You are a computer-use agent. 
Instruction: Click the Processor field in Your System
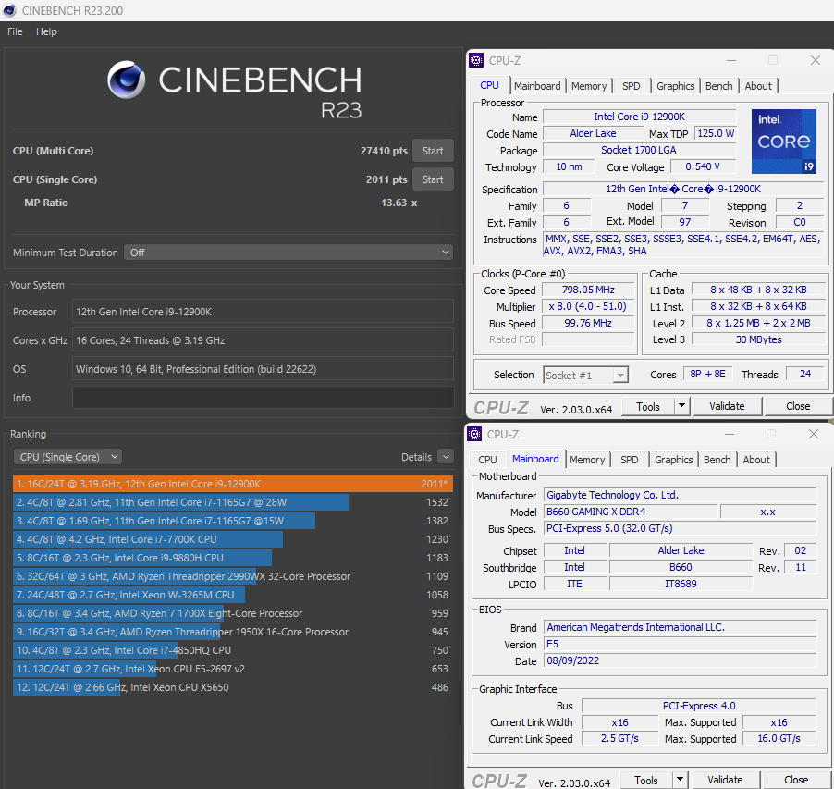click(263, 311)
